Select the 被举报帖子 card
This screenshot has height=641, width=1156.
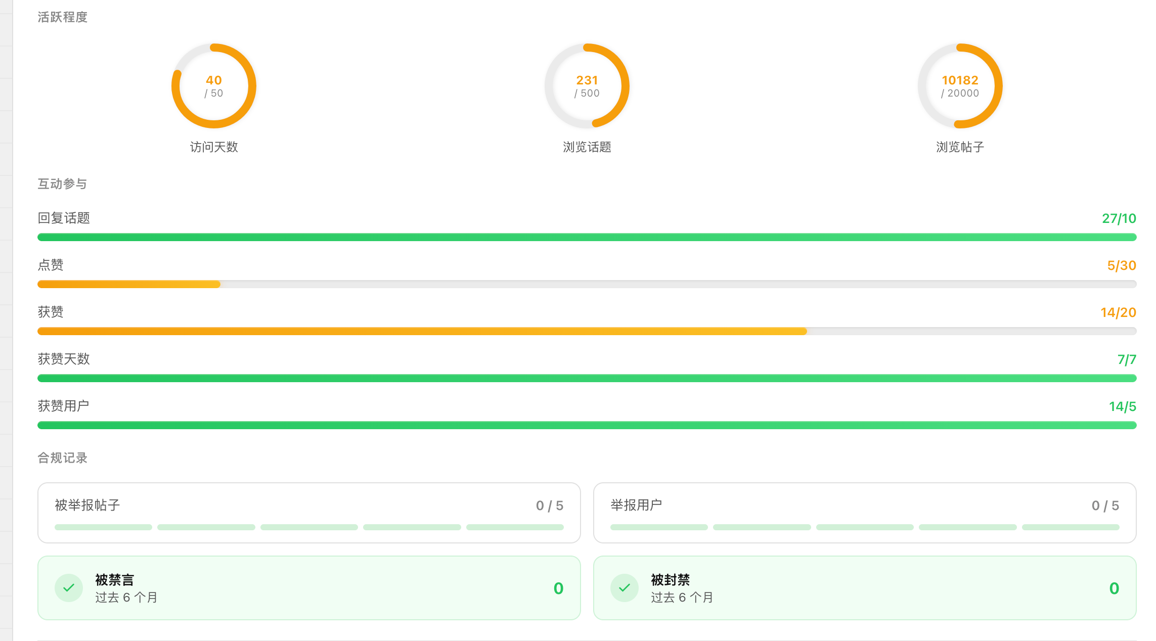tap(309, 513)
